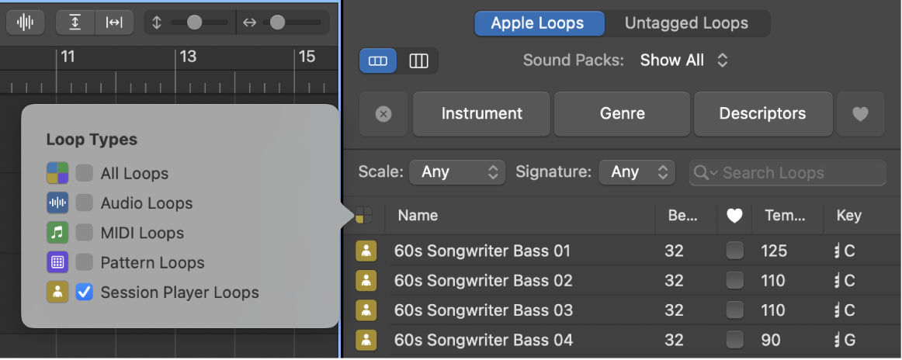Select the loop 60s Songwriter Bass 02
The width and height of the screenshot is (902, 360).
tap(483, 281)
